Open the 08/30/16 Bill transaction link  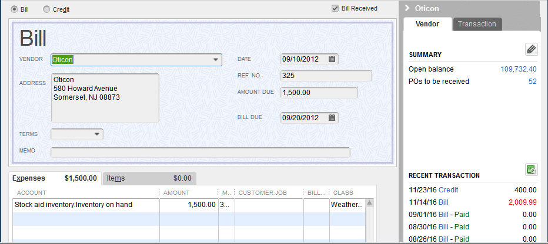click(443, 227)
